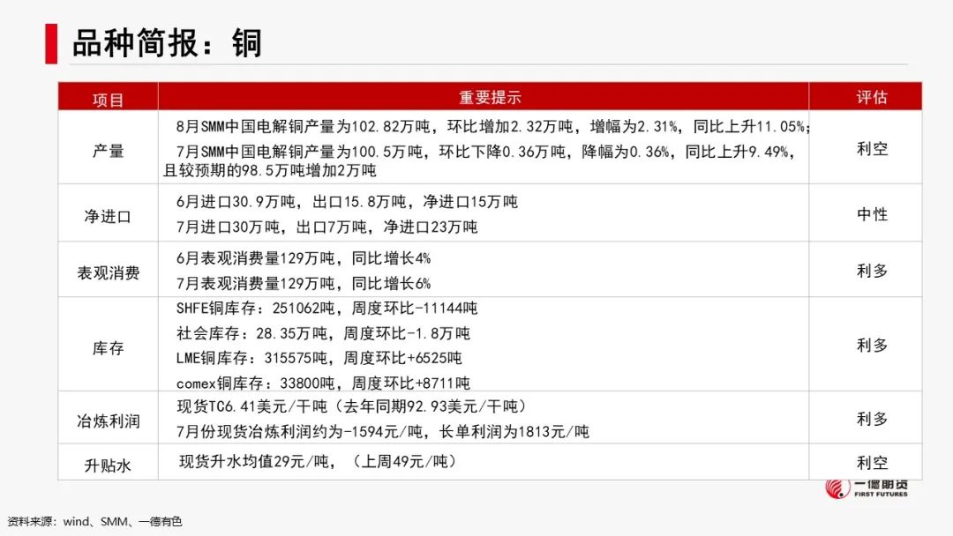Click the 利空 evaluation for 产量
Screen dimensions: 953x536
click(873, 150)
